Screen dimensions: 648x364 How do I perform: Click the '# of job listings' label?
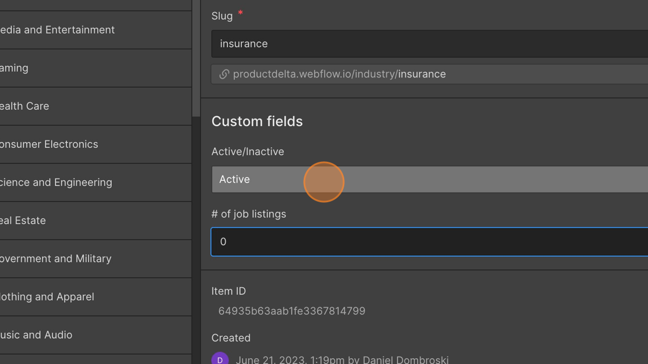pos(249,214)
